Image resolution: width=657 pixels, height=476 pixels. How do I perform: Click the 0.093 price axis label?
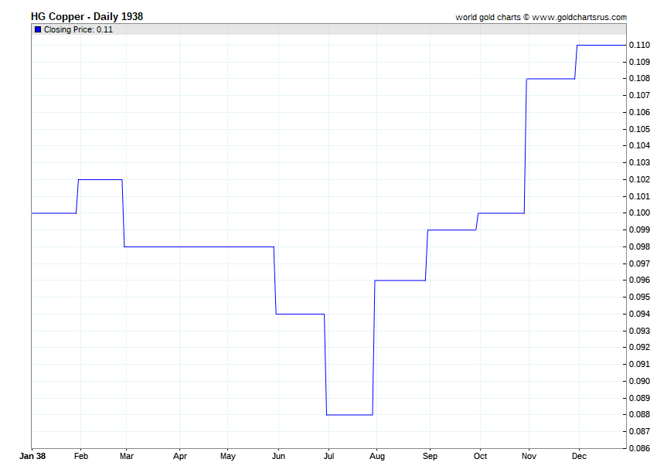pos(639,331)
